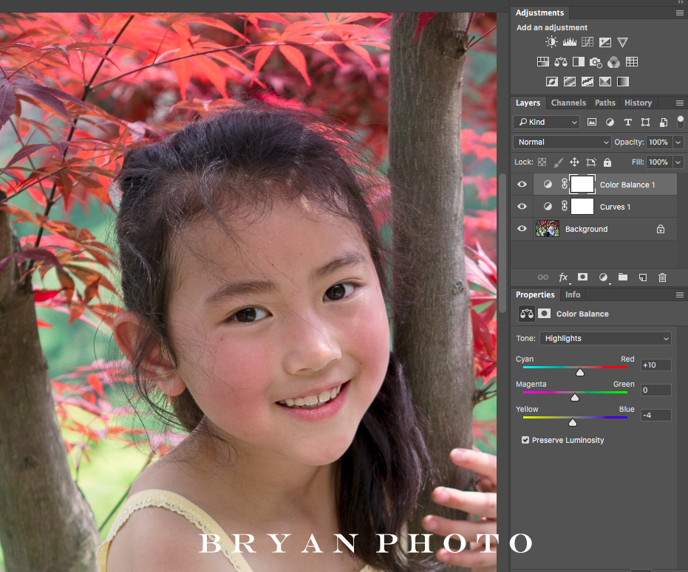Lock transparent pixels

(542, 162)
